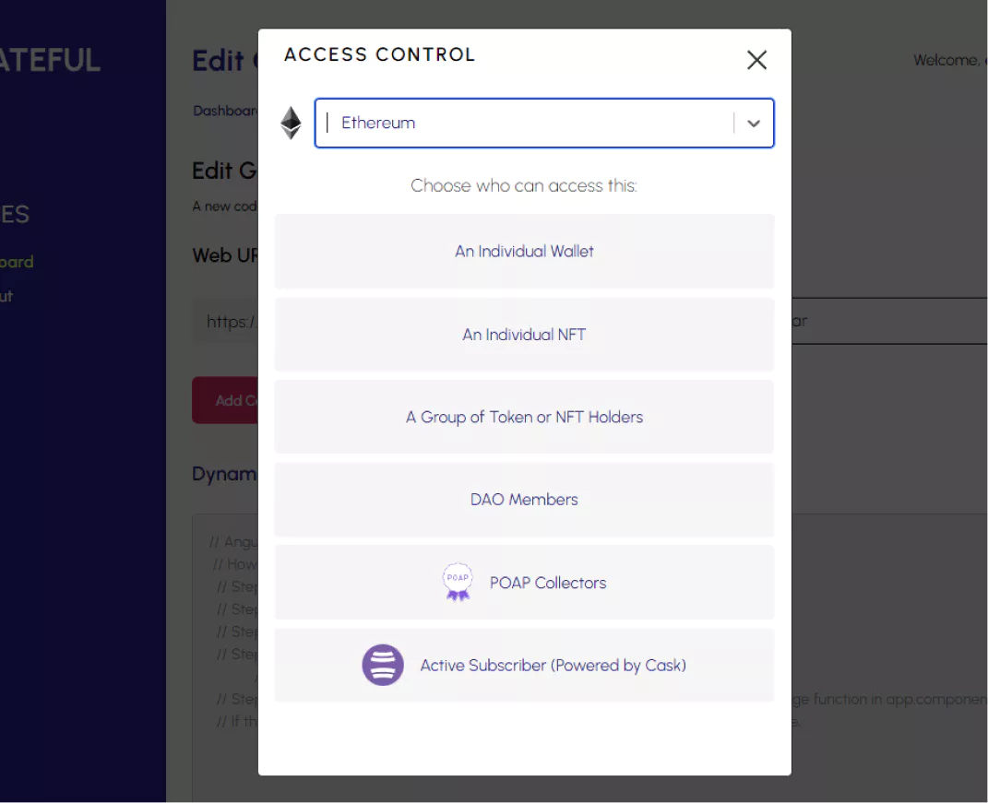
Task: Focus the Ethereum chain selection field
Action: point(544,123)
